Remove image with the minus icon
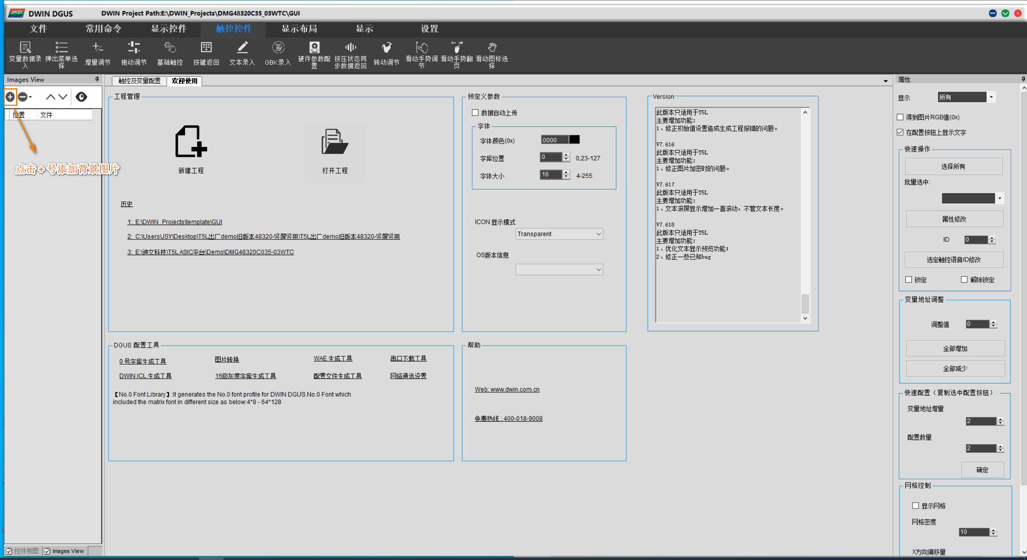This screenshot has height=560, width=1027. point(23,97)
